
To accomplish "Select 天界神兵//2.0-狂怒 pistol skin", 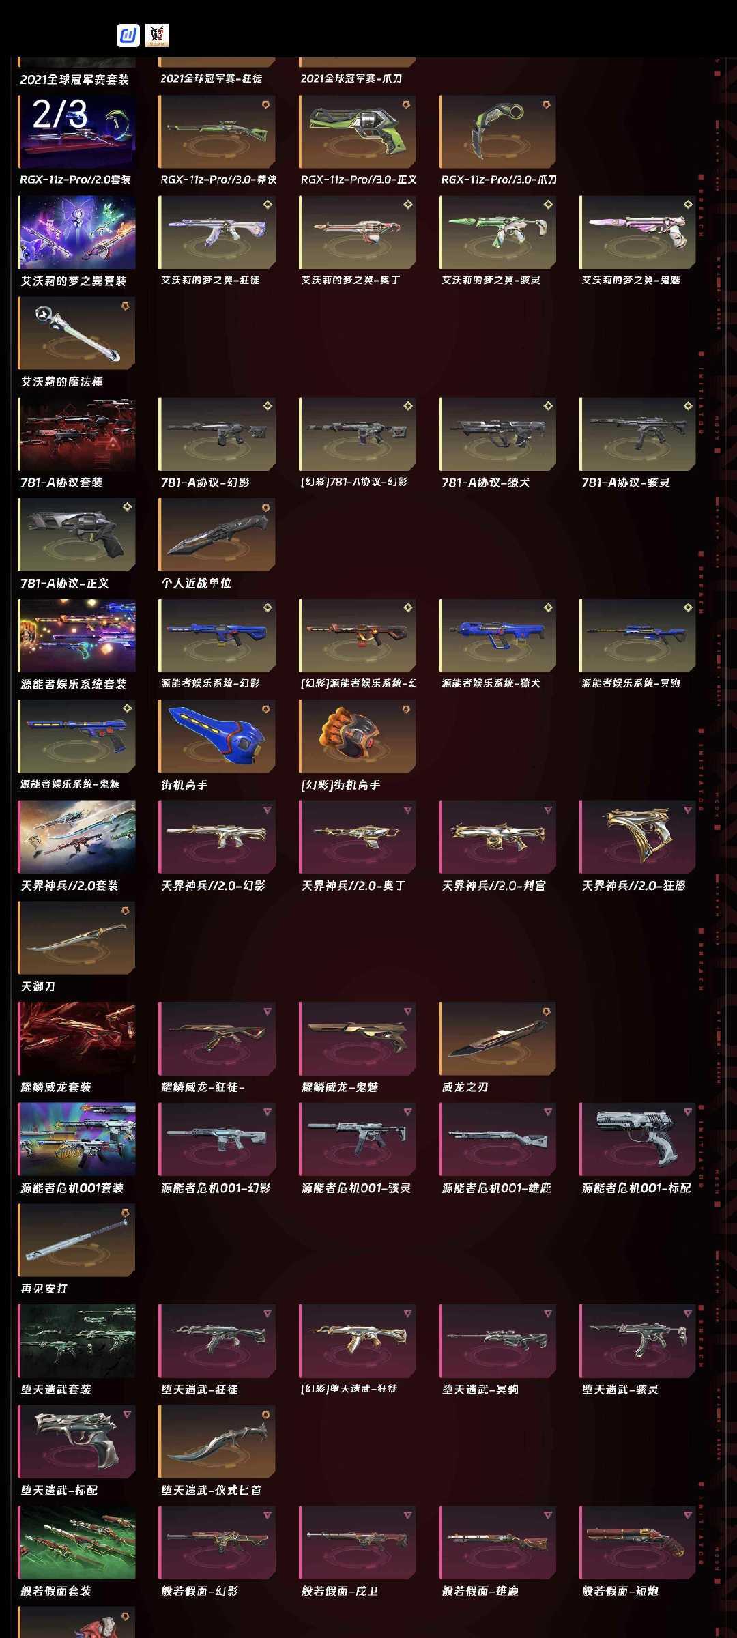I will click(x=638, y=837).
